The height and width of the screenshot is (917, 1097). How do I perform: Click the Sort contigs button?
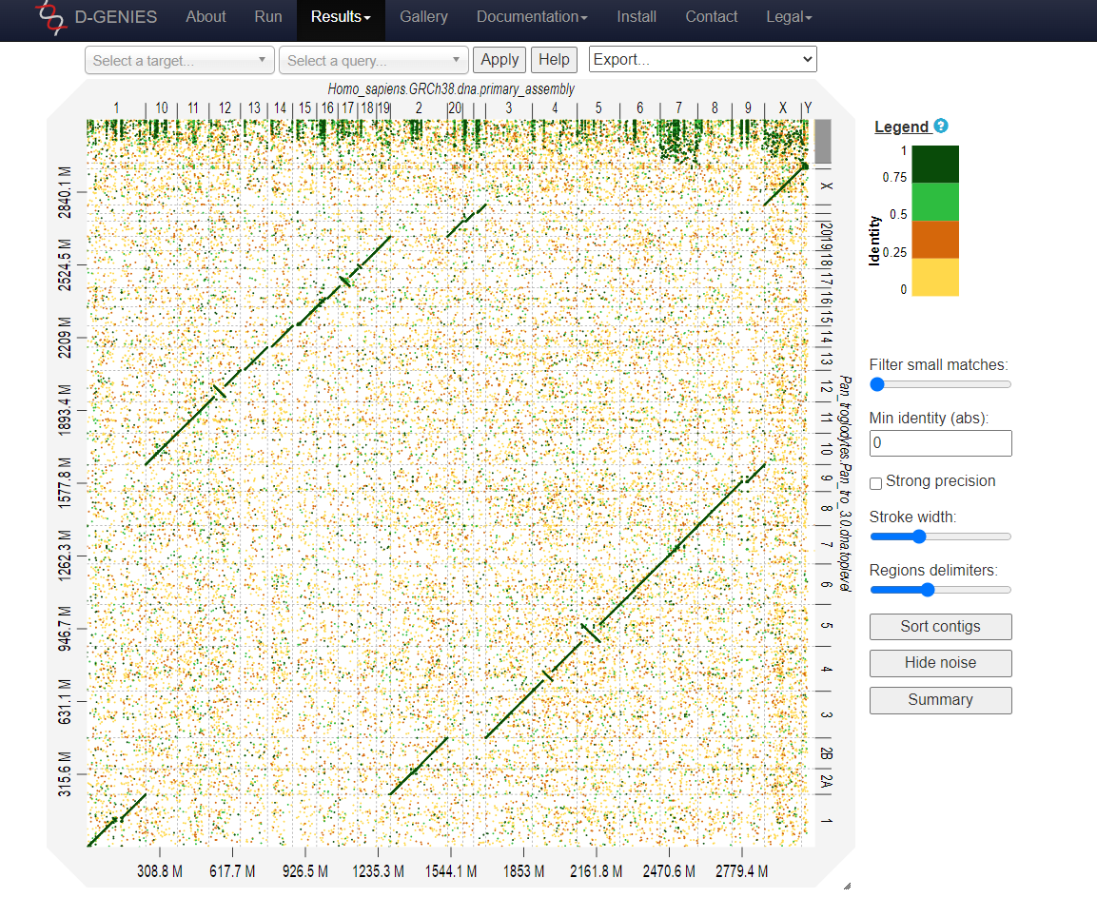940,627
